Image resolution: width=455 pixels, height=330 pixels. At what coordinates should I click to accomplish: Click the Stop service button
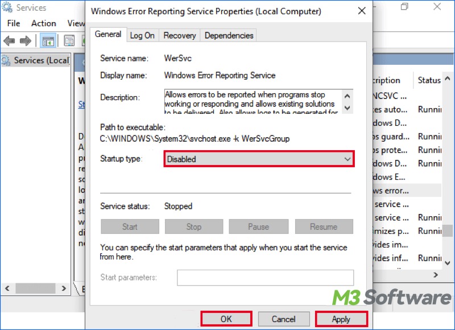pos(194,226)
